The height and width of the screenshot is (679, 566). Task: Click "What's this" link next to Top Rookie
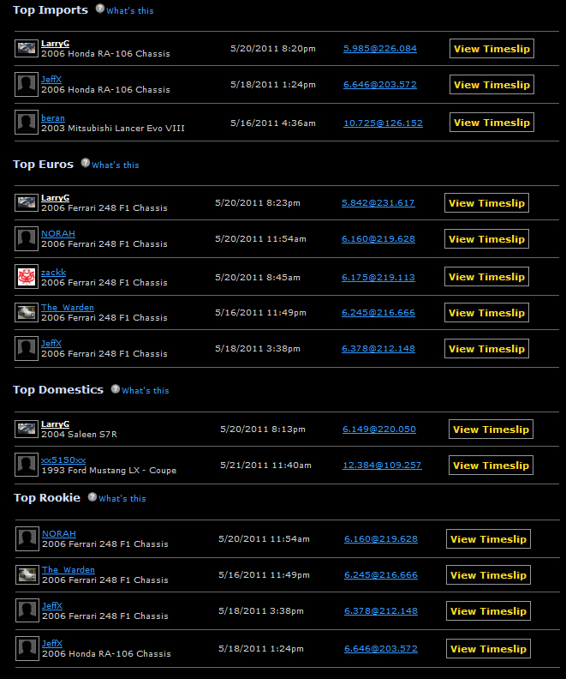tap(122, 499)
